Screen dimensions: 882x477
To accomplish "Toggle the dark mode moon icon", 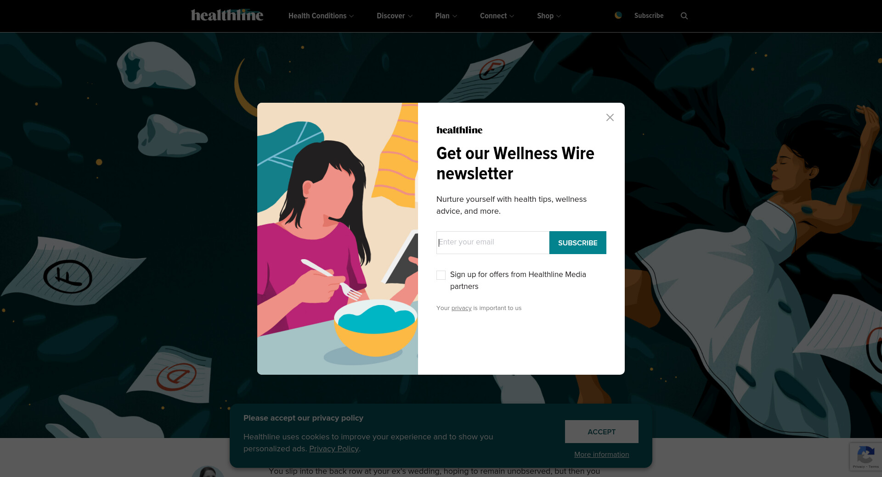I will 618,15.
